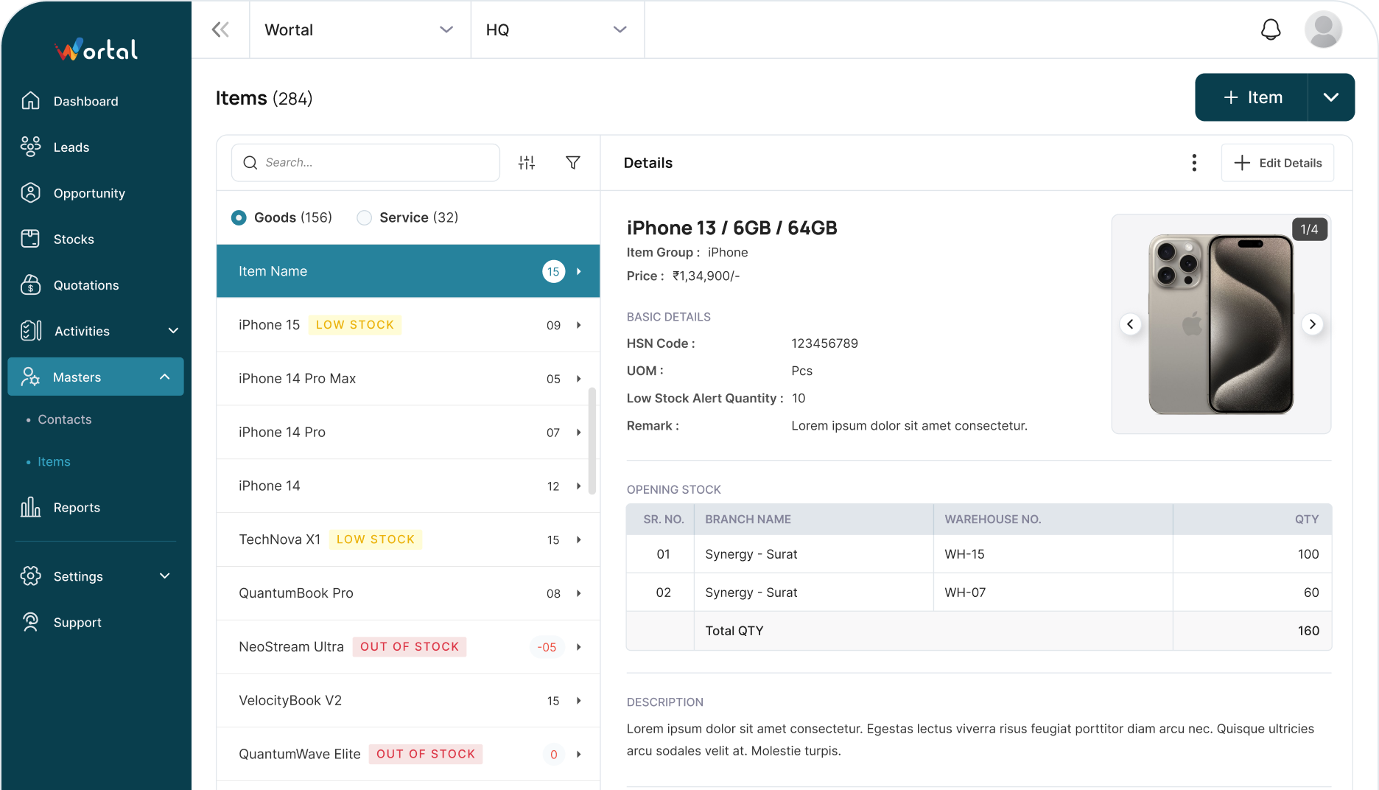Show next product image arrow
1379x790 pixels.
tap(1312, 324)
